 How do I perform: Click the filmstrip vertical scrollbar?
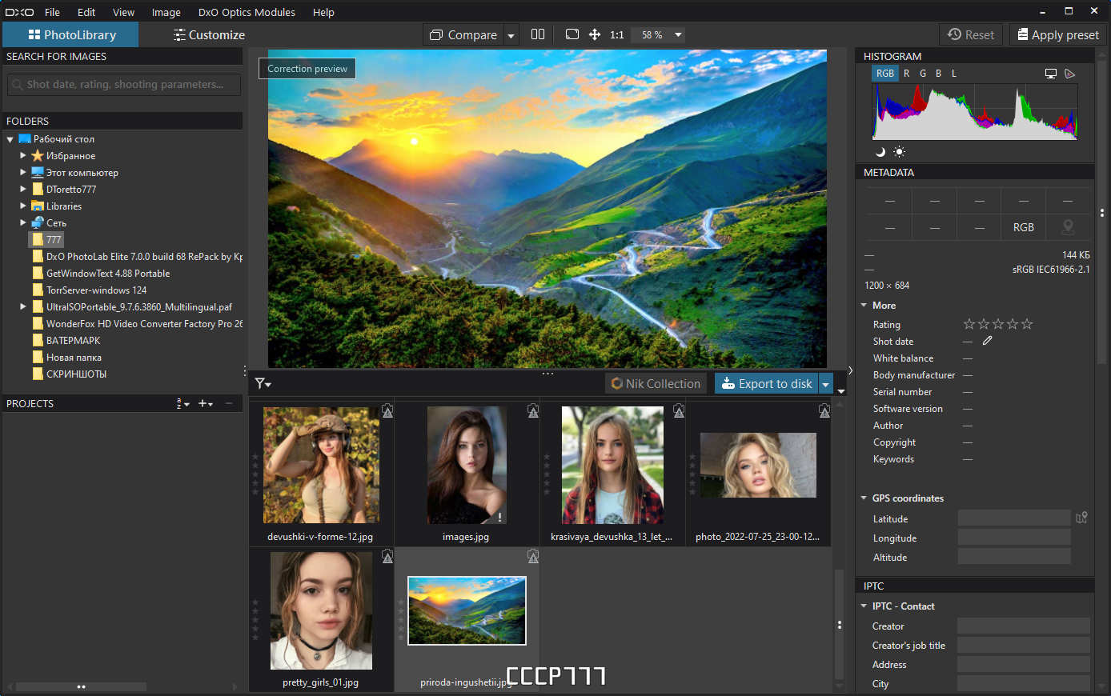(x=839, y=624)
